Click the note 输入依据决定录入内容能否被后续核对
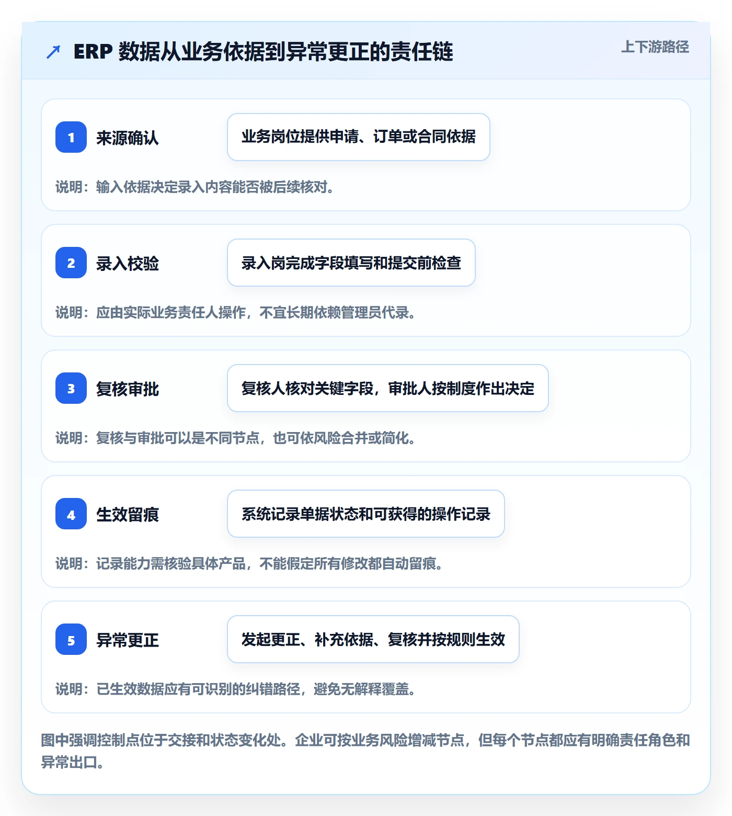This screenshot has height=816, width=732. coord(195,187)
